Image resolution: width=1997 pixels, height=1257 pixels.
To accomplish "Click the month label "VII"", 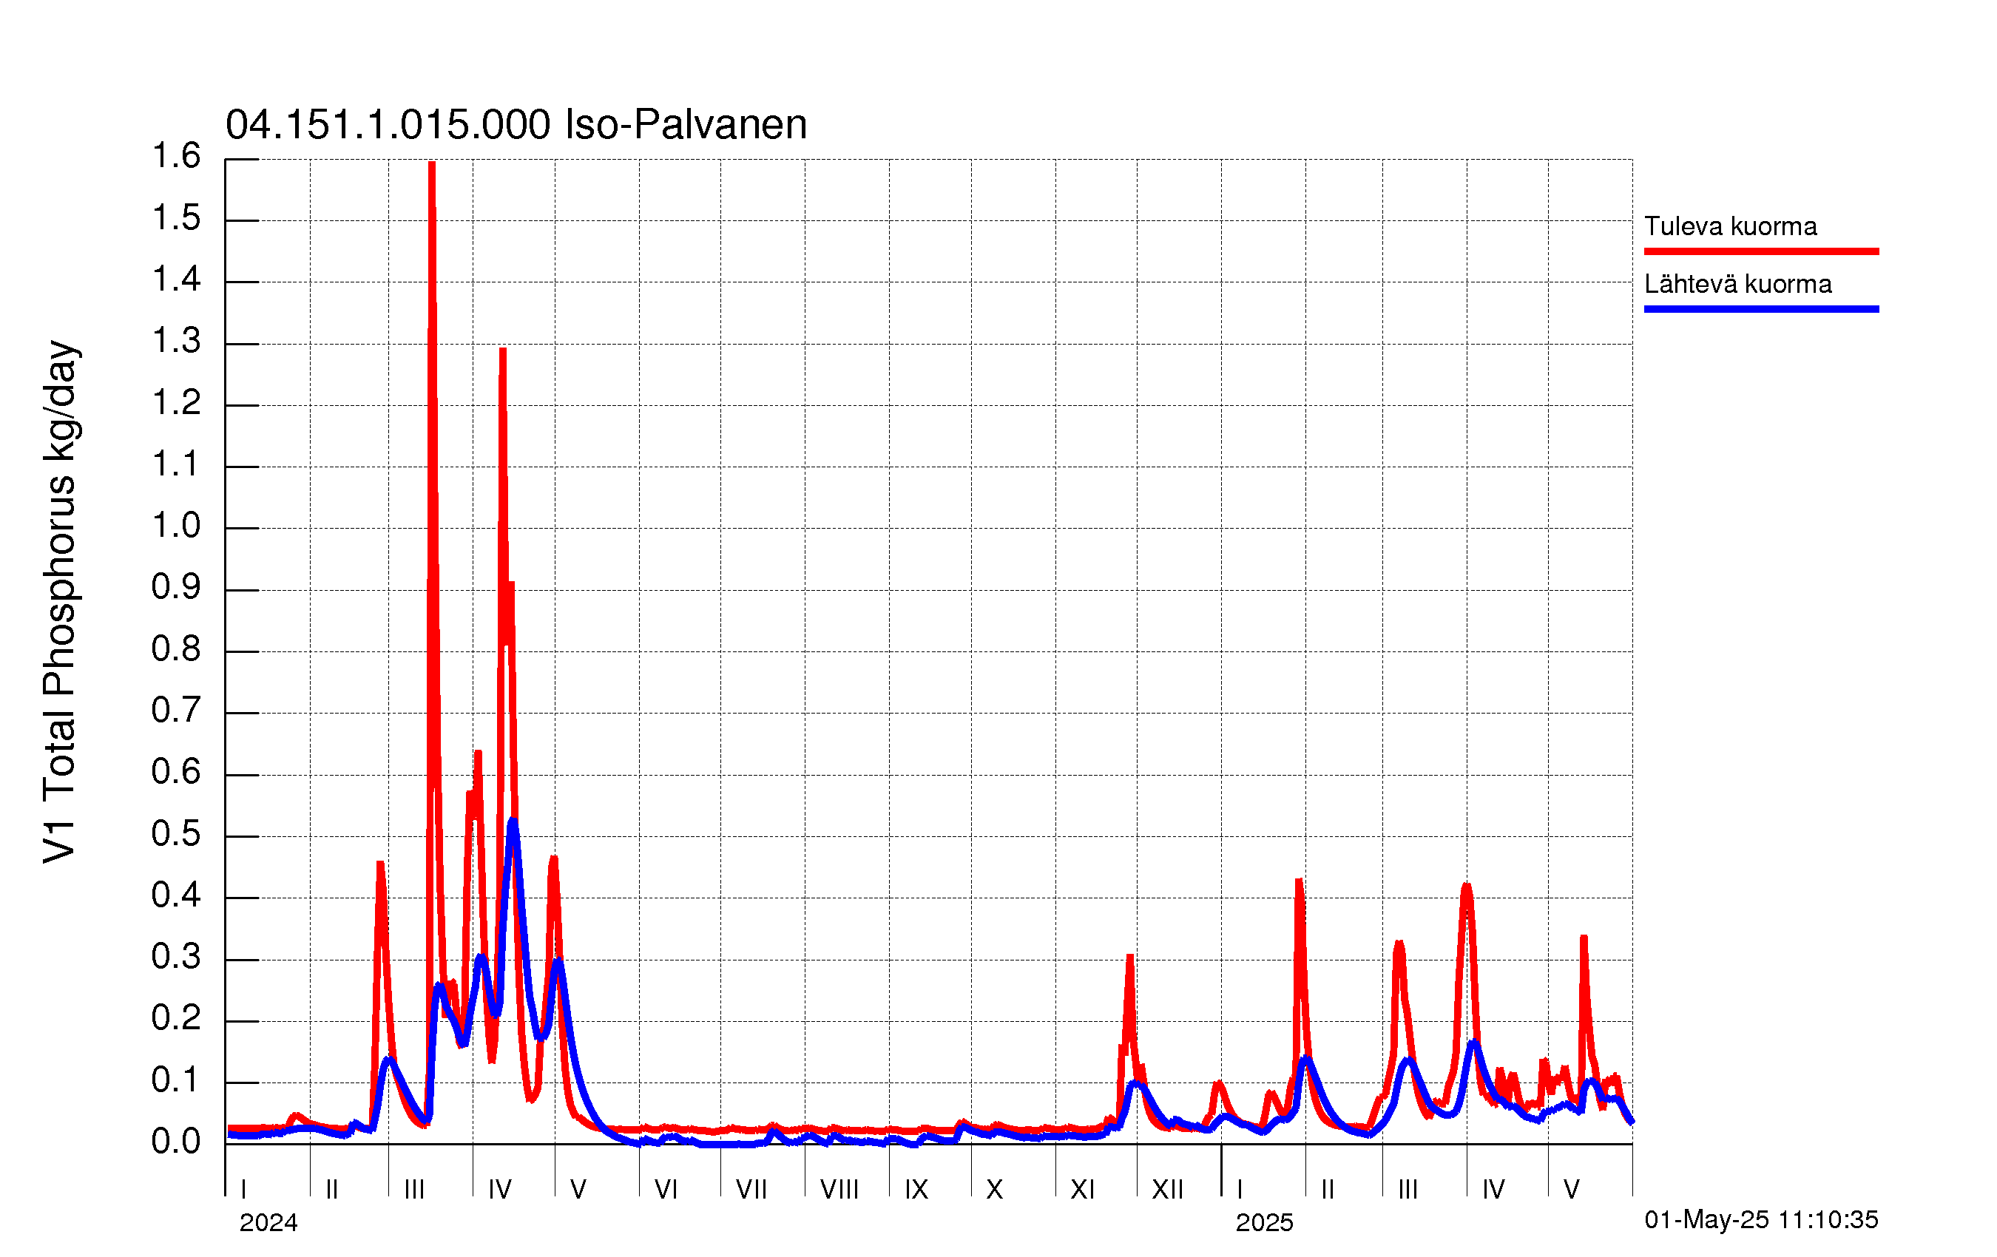I will point(751,1190).
